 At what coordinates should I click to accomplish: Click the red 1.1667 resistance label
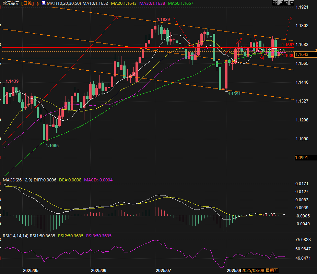pyautogui.click(x=288, y=45)
